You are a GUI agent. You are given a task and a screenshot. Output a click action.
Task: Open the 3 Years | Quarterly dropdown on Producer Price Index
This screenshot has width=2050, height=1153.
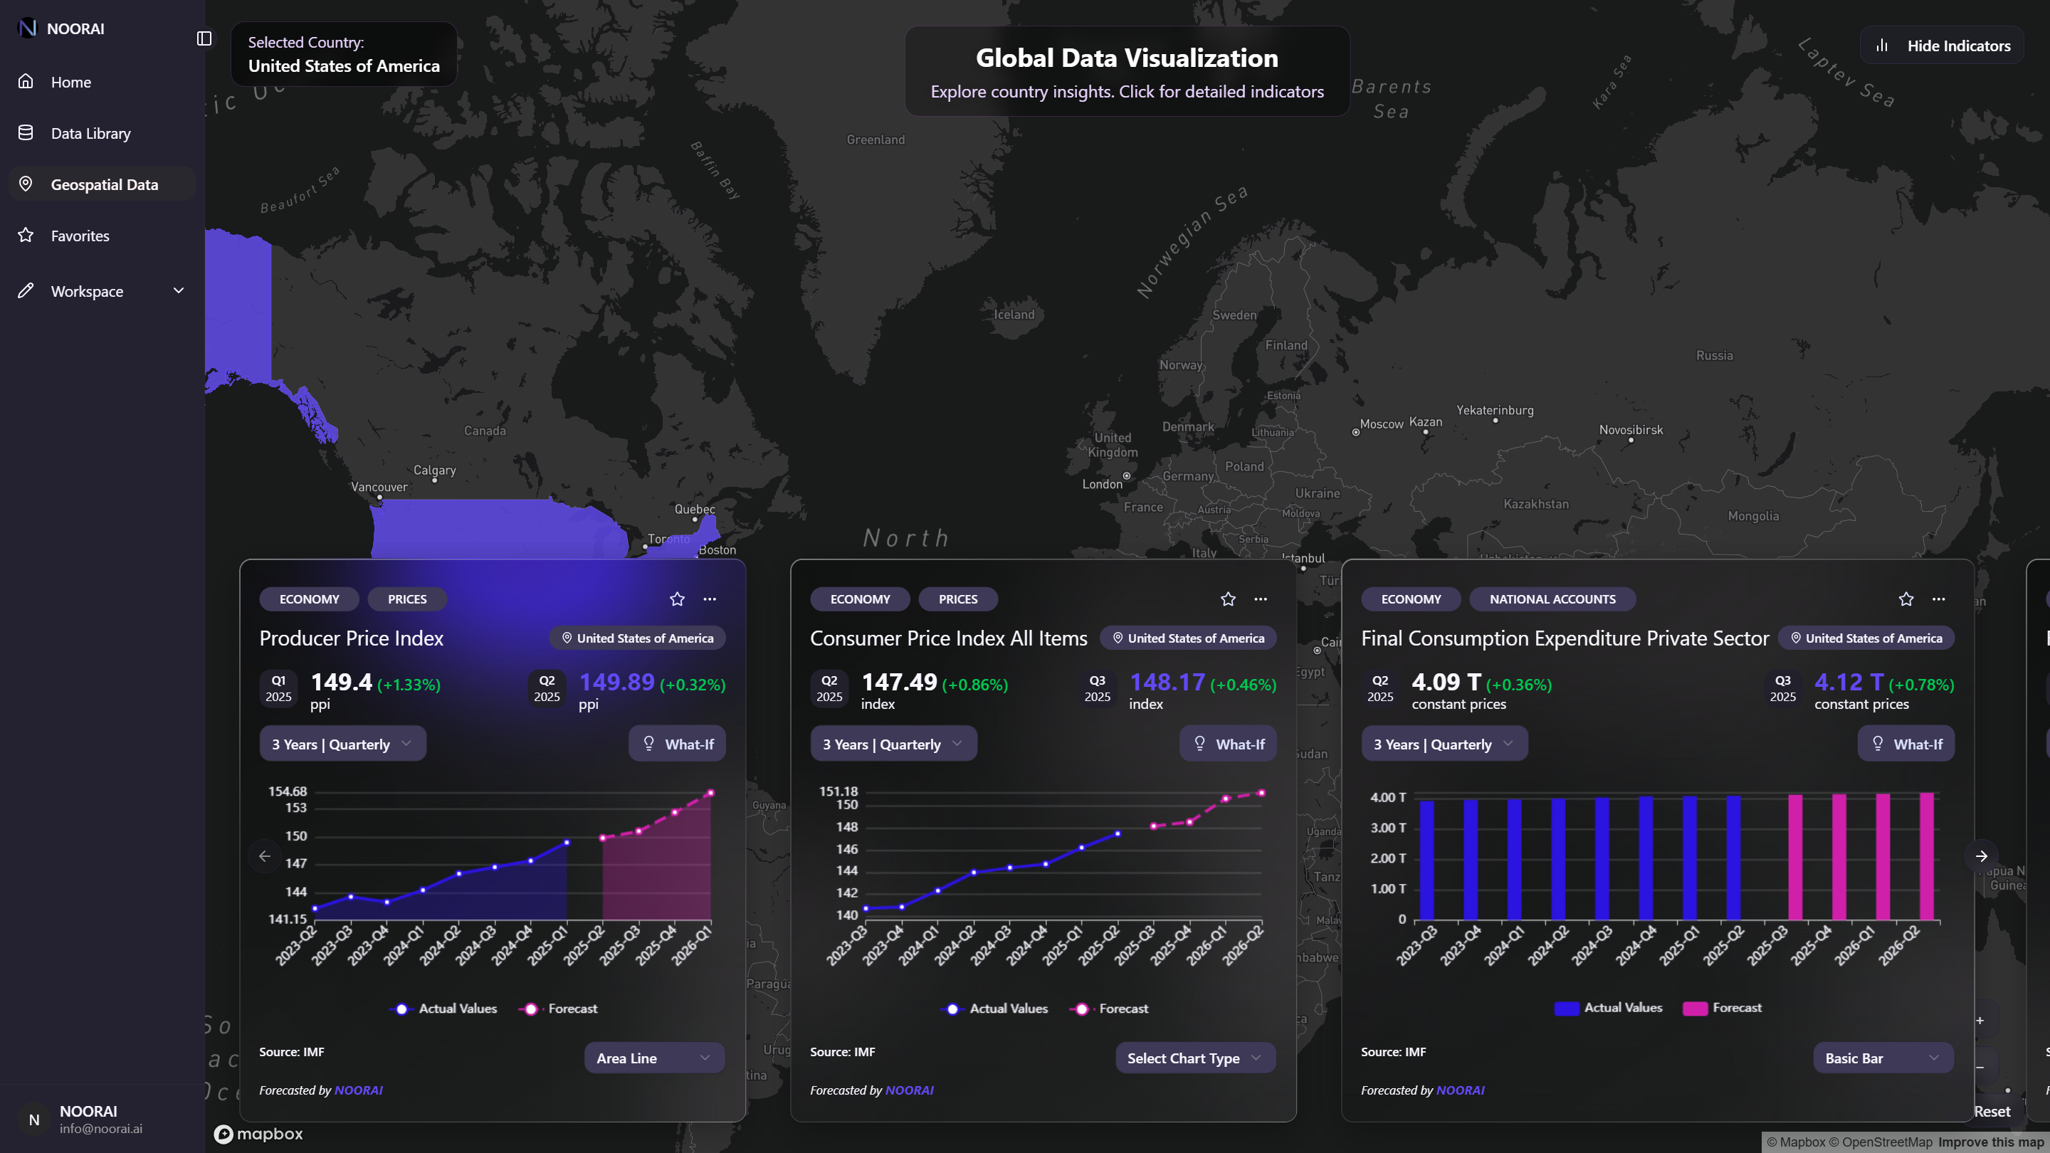pyautogui.click(x=342, y=743)
